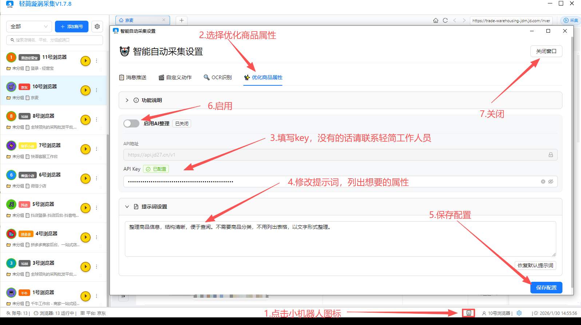This screenshot has height=325, width=581.
Task: Click into the prompt text area
Action: (x=340, y=240)
